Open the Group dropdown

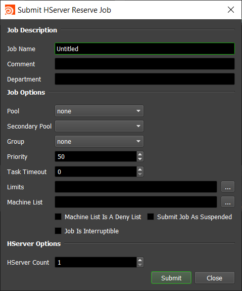99,141
